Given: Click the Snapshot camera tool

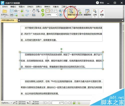Looking at the screenshot, I should click(x=34, y=15).
